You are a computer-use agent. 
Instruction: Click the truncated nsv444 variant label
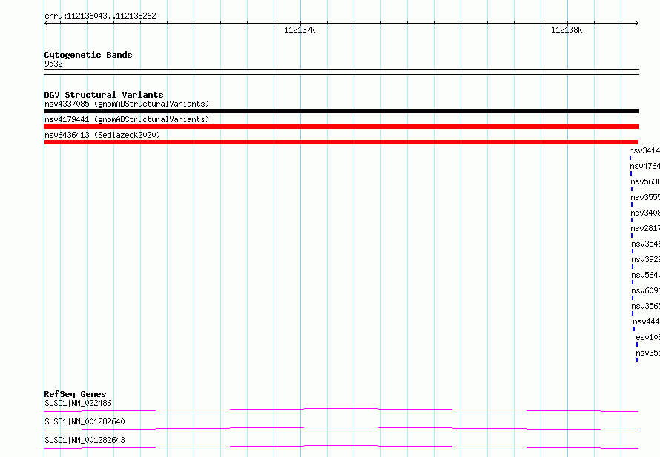[x=647, y=321]
